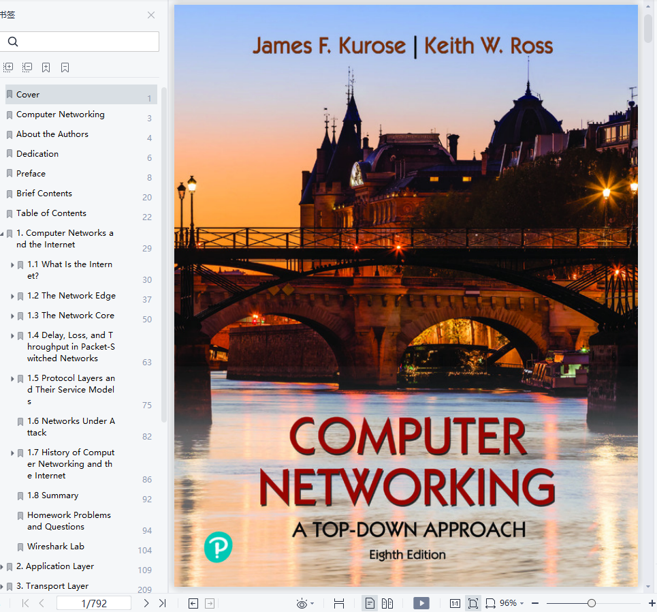Click the fit width icon
Image resolution: width=657 pixels, height=612 pixels.
(339, 603)
